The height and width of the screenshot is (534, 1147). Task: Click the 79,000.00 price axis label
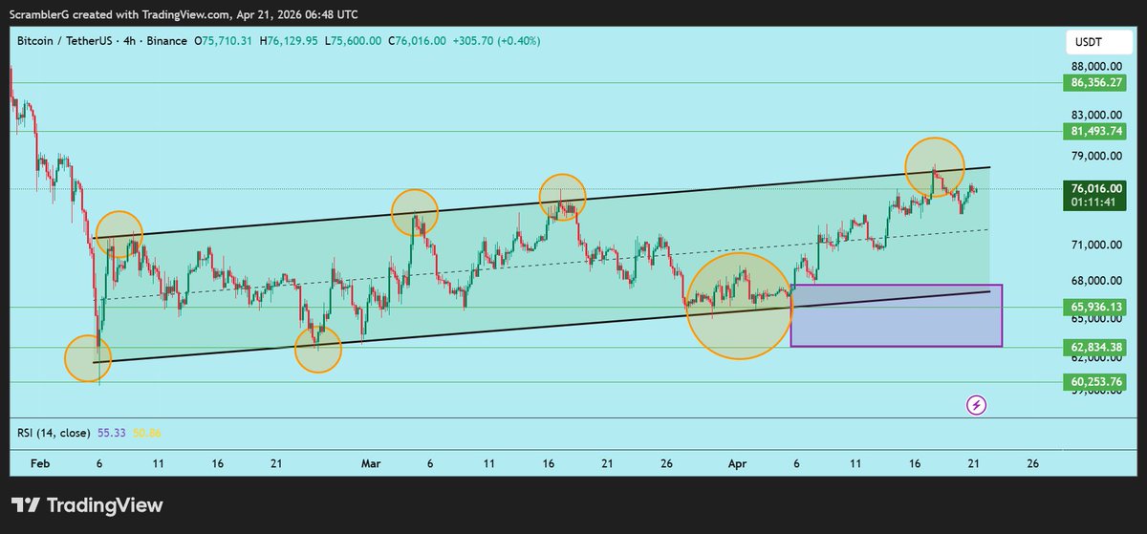1095,156
